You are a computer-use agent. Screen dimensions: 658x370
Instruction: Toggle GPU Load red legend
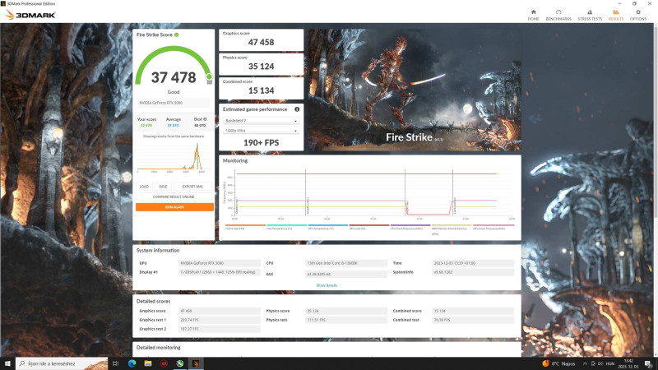pos(369,227)
